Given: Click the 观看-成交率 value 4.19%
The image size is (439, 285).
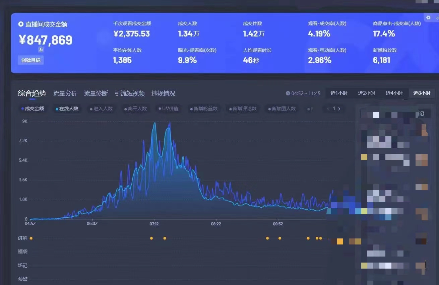Looking at the screenshot, I should click(x=319, y=33).
